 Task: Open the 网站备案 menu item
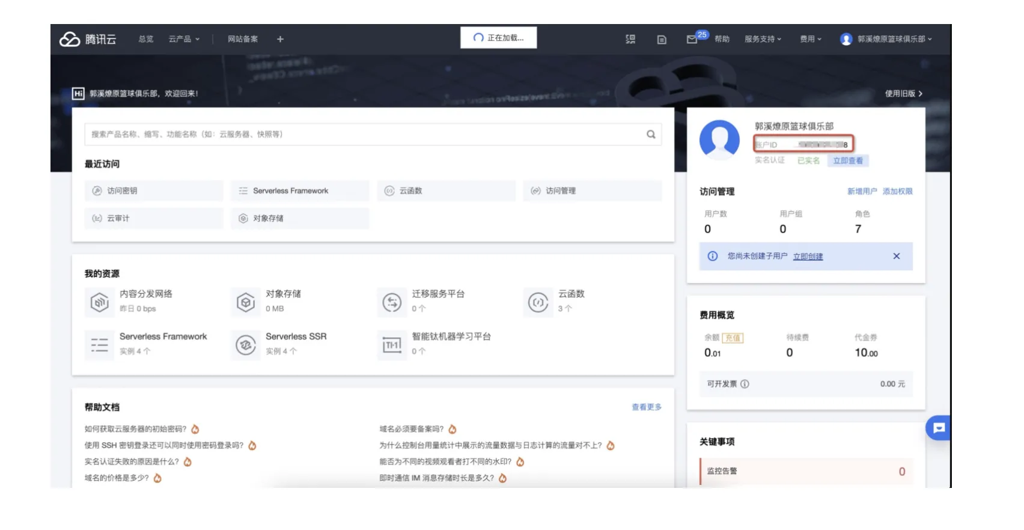[x=243, y=39]
